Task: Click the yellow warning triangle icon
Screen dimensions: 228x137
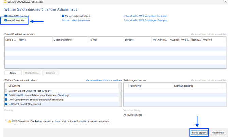Action: (x=10, y=121)
